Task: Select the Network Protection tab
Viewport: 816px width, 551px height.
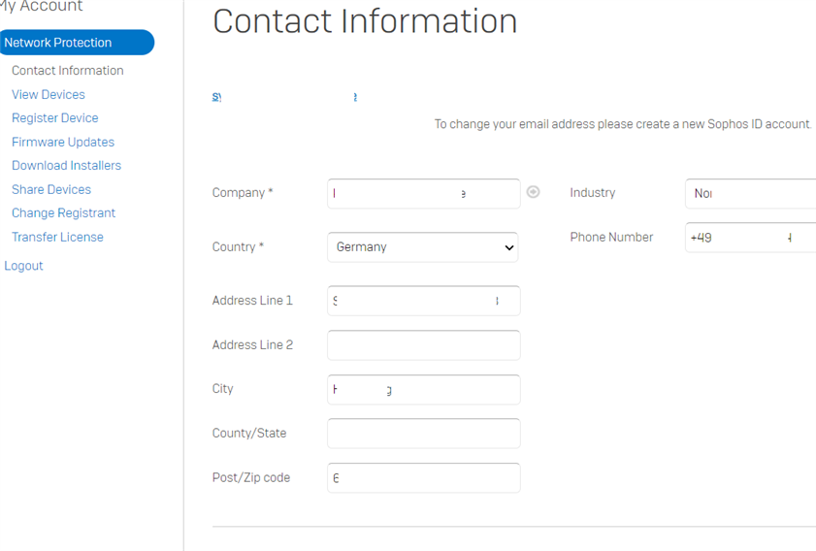Action: pyautogui.click(x=77, y=43)
